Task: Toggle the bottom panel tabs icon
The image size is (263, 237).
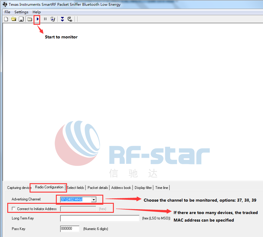Action: pyautogui.click(x=30, y=19)
